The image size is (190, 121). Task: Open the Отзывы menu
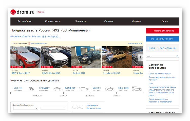(109, 21)
